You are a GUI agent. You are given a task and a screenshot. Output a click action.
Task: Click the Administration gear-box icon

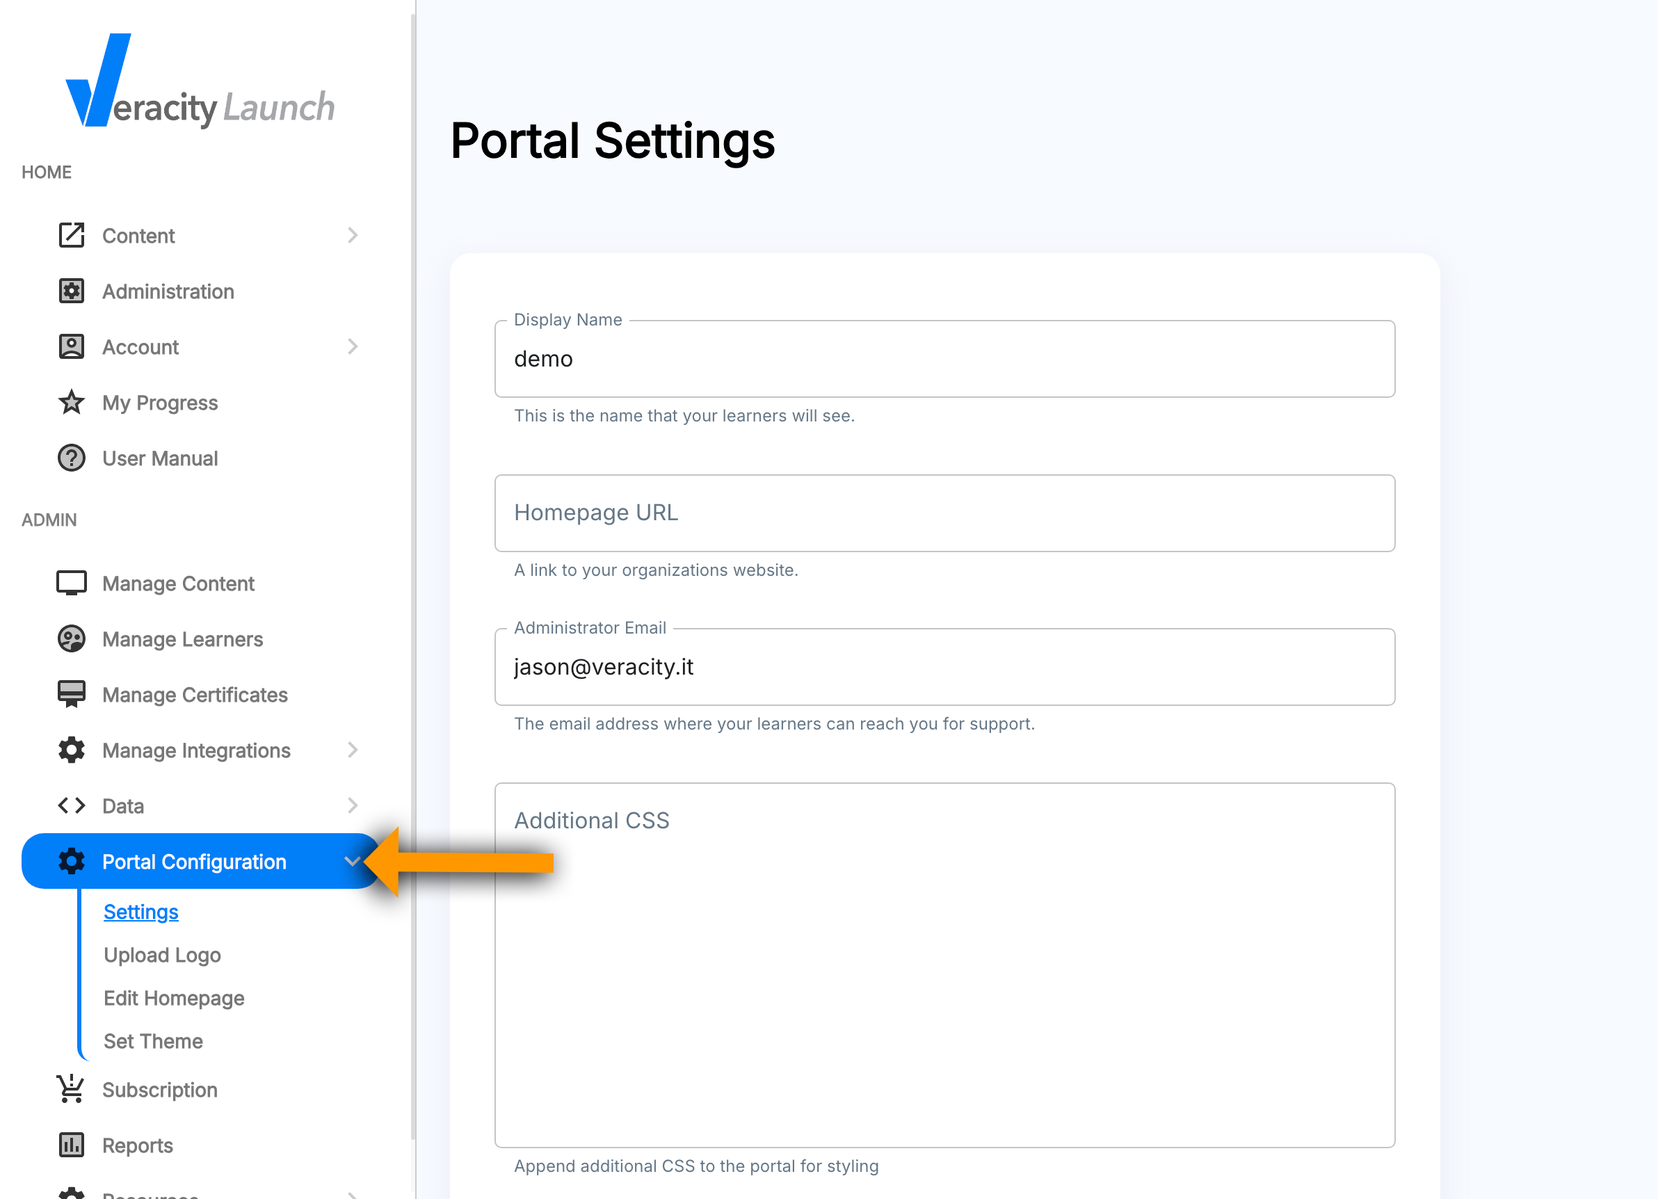[x=71, y=291]
